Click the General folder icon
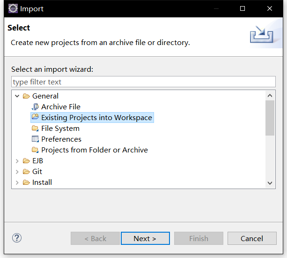This screenshot has width=287, height=258. (26, 96)
